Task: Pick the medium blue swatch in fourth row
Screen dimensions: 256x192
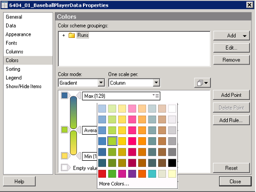Action: [102, 141]
